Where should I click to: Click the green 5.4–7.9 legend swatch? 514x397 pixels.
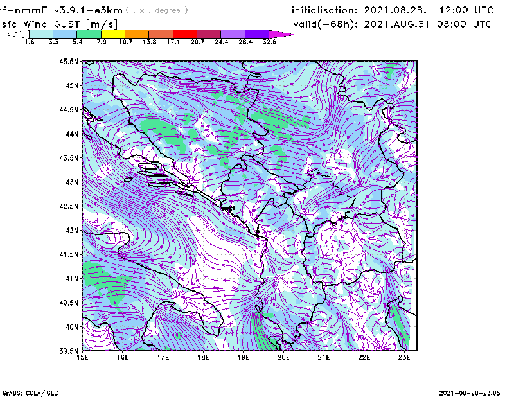point(89,34)
